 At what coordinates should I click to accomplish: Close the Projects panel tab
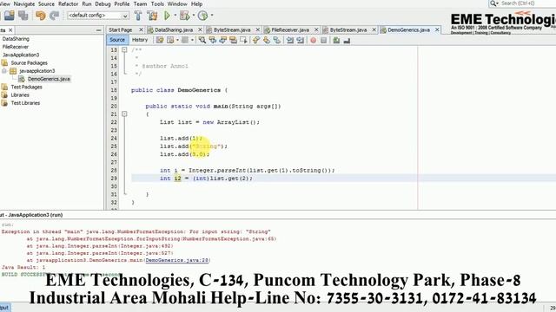pyautogui.click(x=10, y=30)
